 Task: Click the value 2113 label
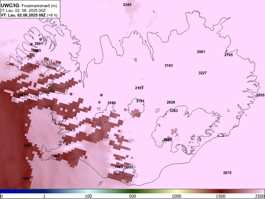click(139, 88)
